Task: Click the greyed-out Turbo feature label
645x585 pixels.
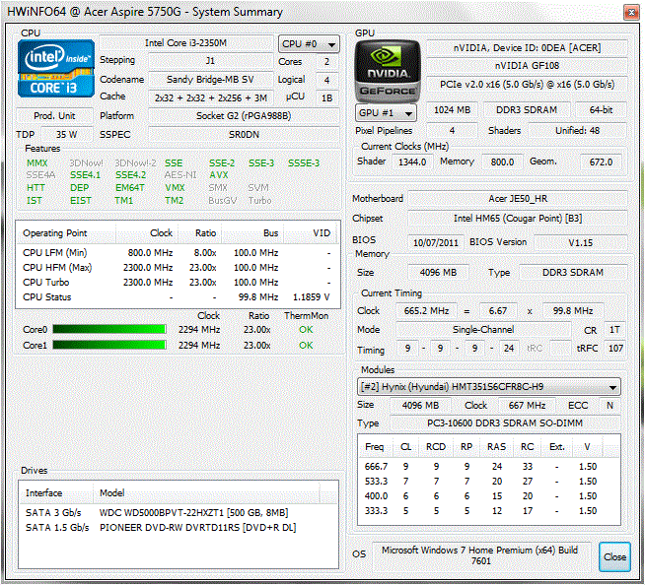Action: [259, 201]
